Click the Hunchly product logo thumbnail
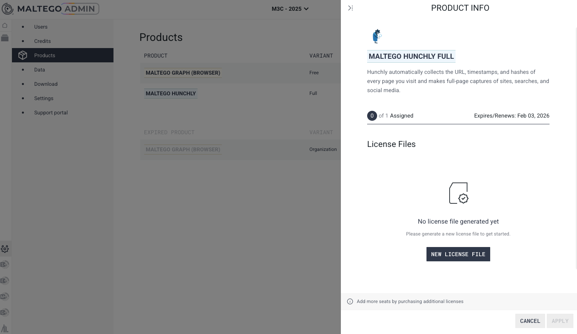Screen dimensions: 577x334 [x=377, y=36]
